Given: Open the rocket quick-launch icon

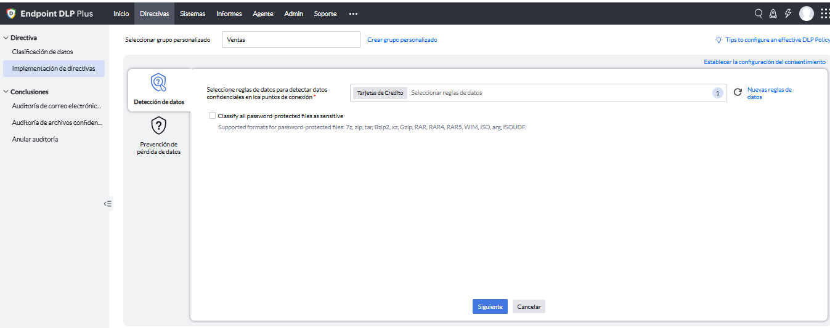Looking at the screenshot, I should click(x=773, y=14).
